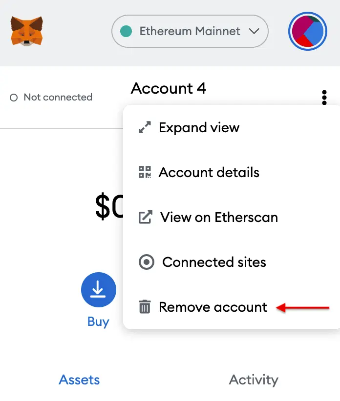
Task: Click the connected sites target icon
Action: (147, 262)
